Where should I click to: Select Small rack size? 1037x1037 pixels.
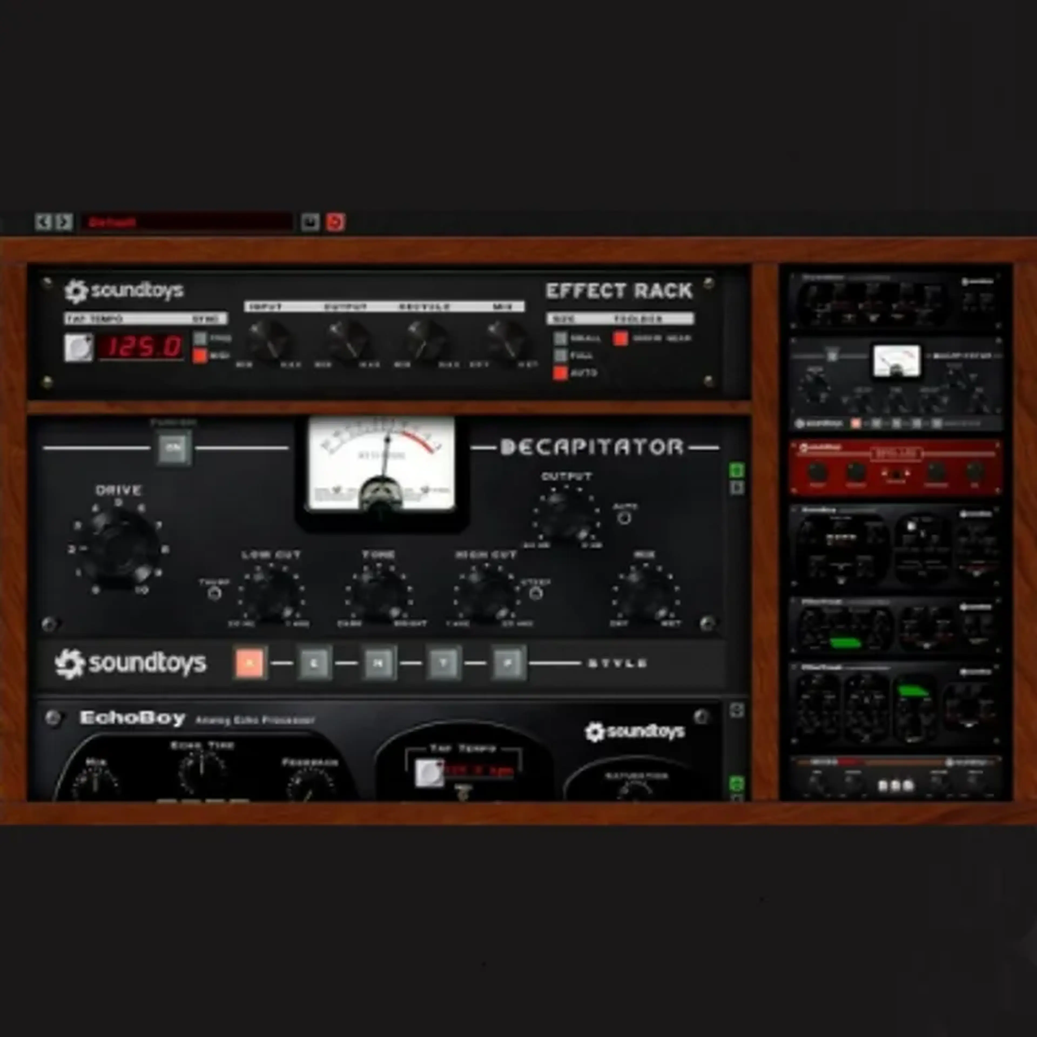(x=560, y=338)
